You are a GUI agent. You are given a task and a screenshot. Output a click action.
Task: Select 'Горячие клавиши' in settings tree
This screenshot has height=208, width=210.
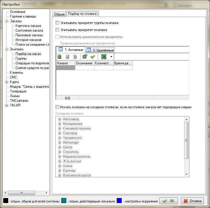[23, 16]
